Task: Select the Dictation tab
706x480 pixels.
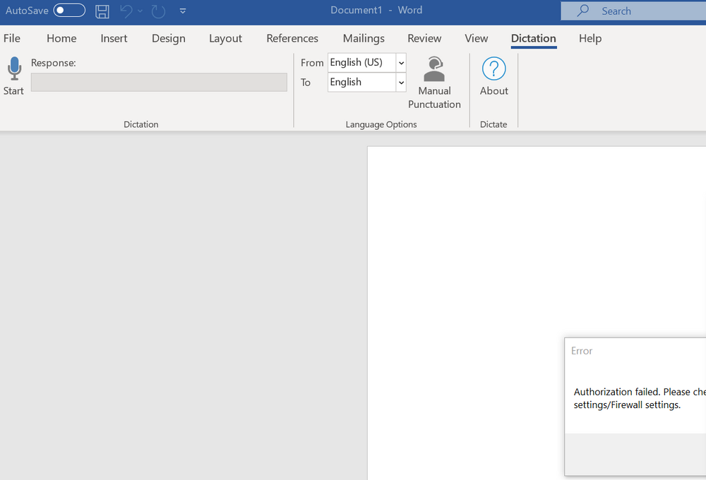Action: 534,38
